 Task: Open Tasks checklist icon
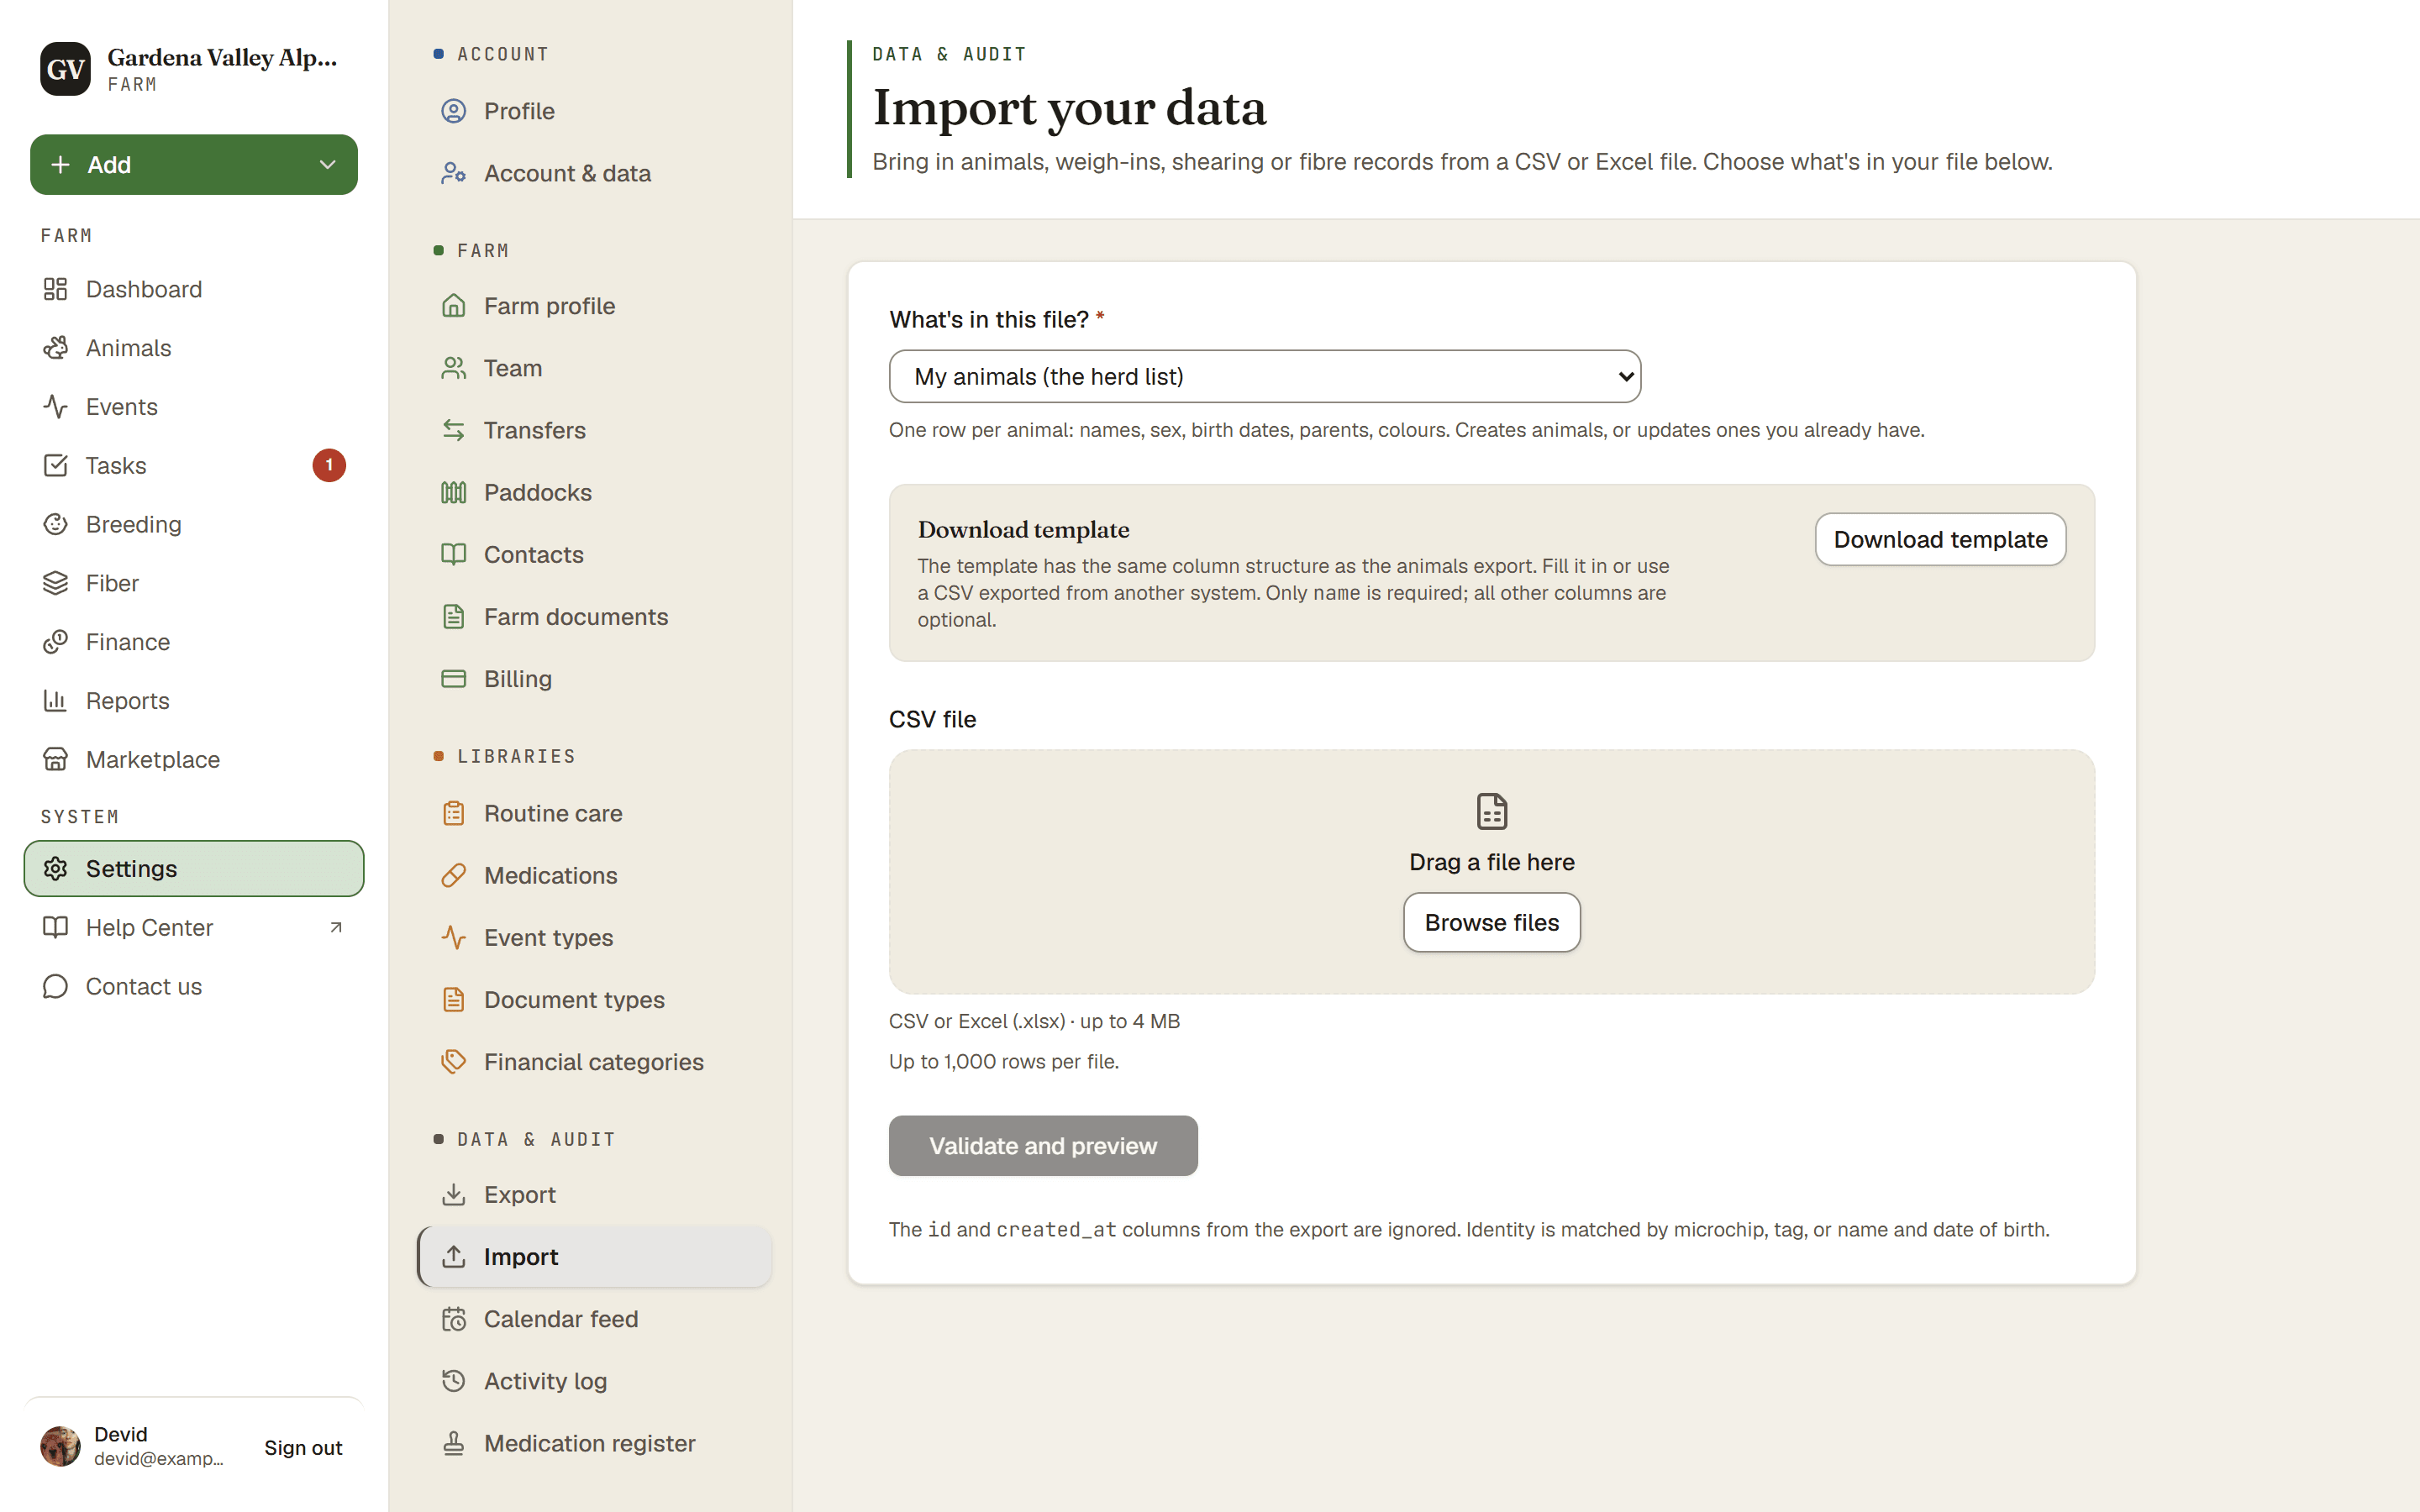[55, 466]
